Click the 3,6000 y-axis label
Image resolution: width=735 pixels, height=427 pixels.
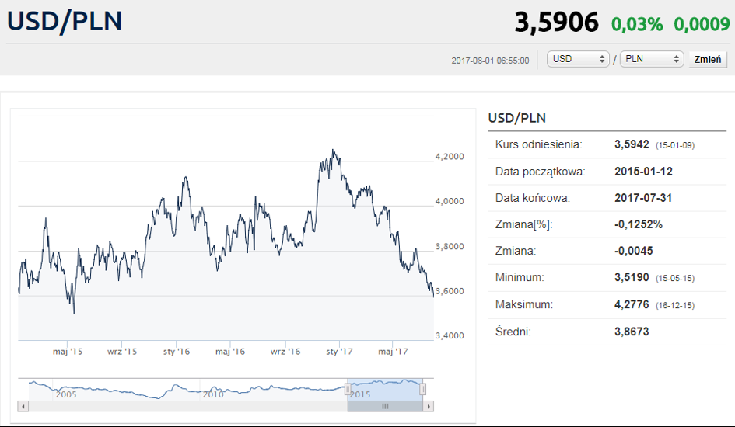click(450, 291)
